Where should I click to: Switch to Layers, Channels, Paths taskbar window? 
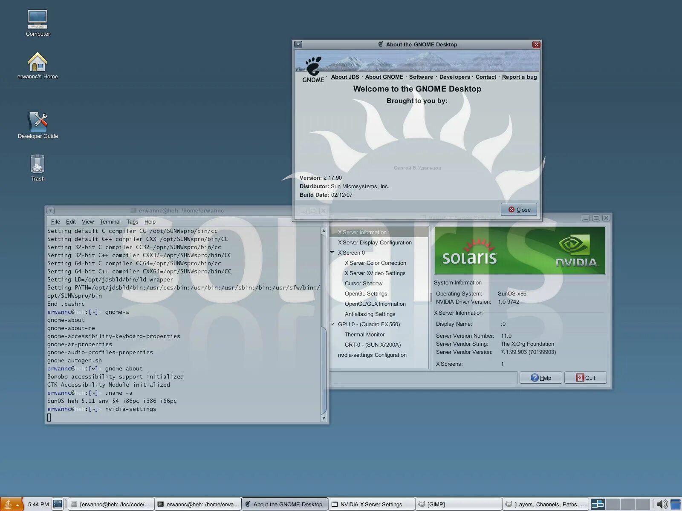[x=546, y=504]
